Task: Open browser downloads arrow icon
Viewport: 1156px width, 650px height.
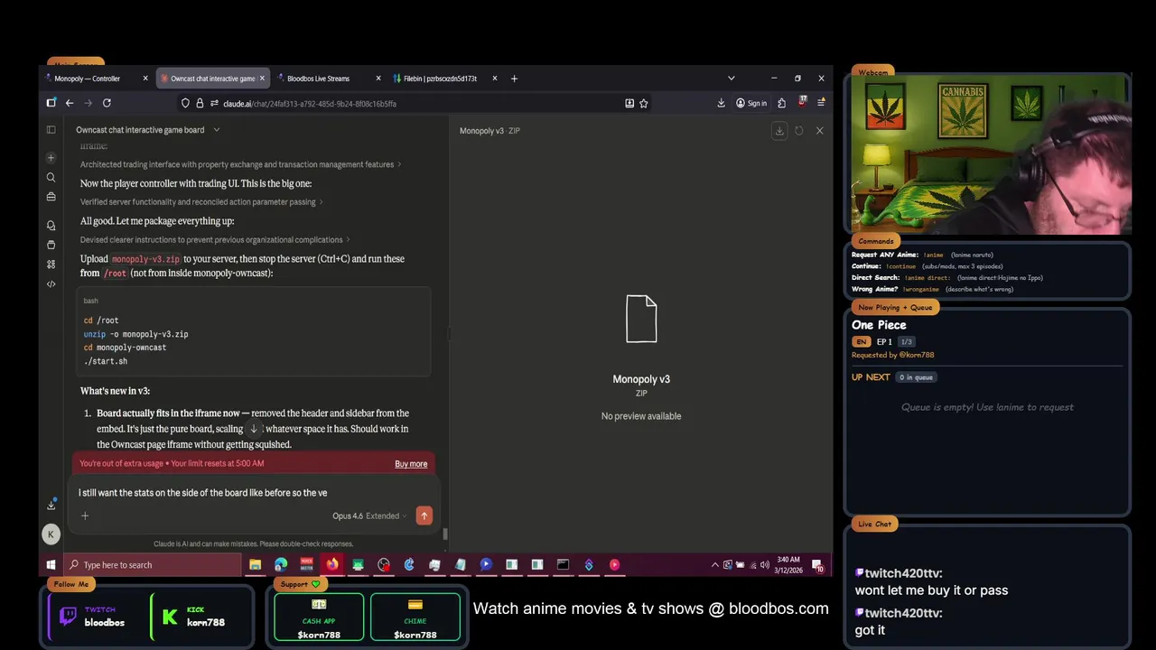Action: (x=721, y=104)
